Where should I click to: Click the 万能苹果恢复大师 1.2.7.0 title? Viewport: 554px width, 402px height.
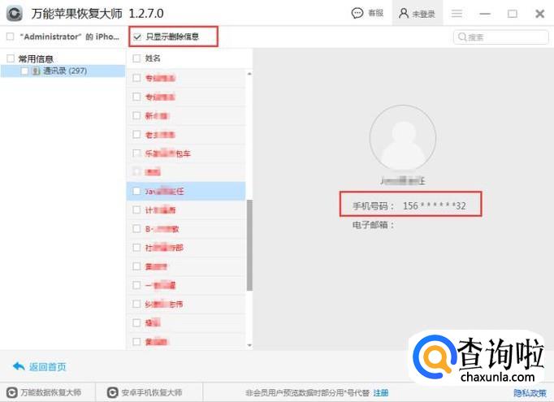[x=97, y=14]
